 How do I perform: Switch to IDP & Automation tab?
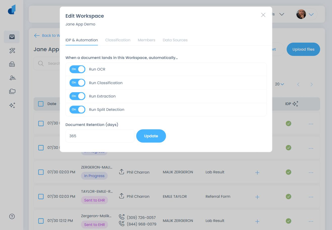tap(81, 40)
